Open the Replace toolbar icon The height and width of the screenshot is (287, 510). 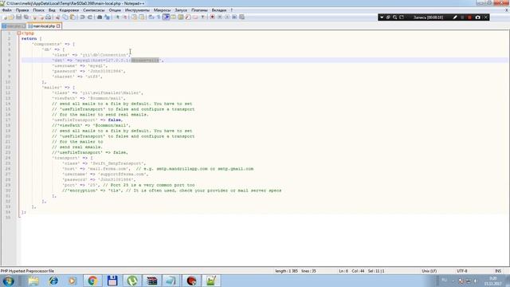point(107,17)
